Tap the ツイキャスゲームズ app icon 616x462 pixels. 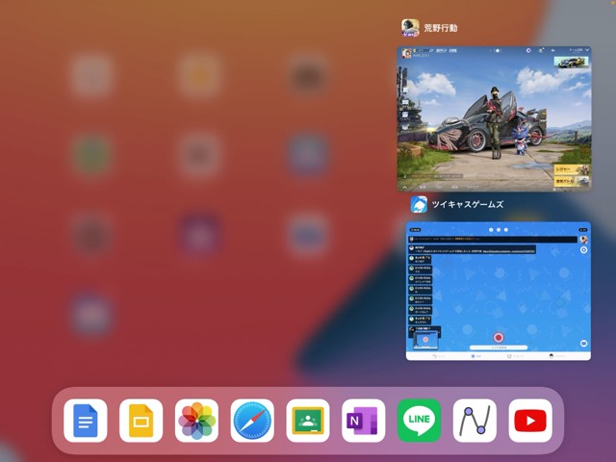pos(419,204)
